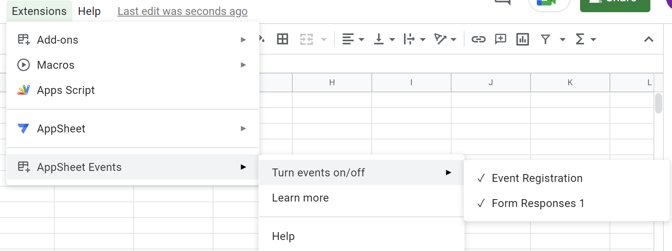Toggle Form Responses 1 event off

coord(538,203)
